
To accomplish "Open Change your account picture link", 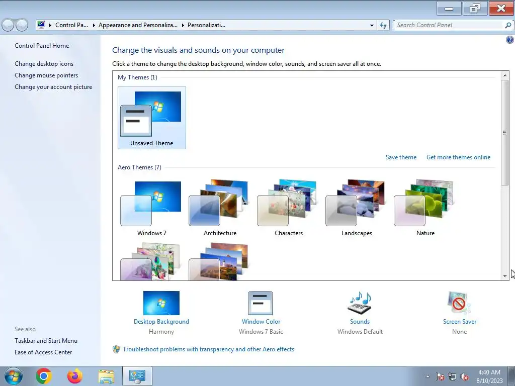I will point(53,87).
